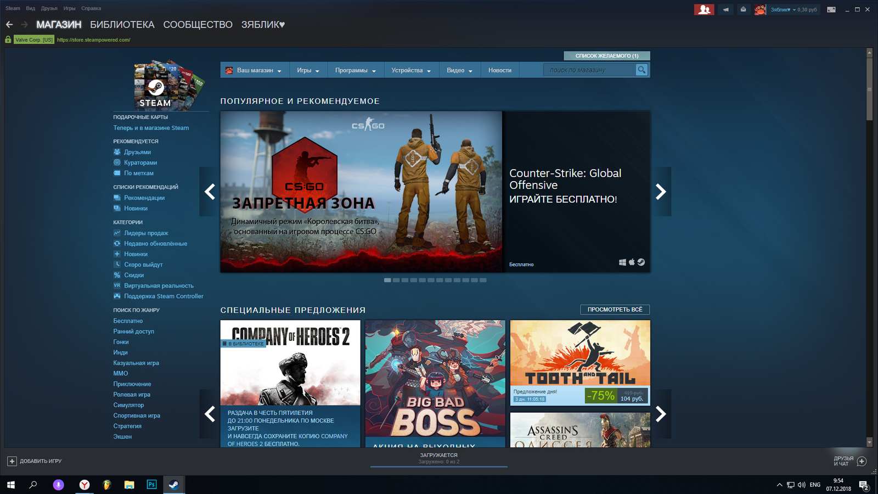Open the News (Новости) tab
Viewport: 878px width, 494px height.
tap(500, 70)
